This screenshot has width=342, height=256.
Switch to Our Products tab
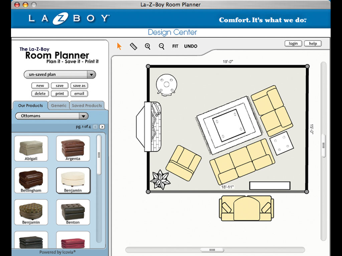pos(30,106)
